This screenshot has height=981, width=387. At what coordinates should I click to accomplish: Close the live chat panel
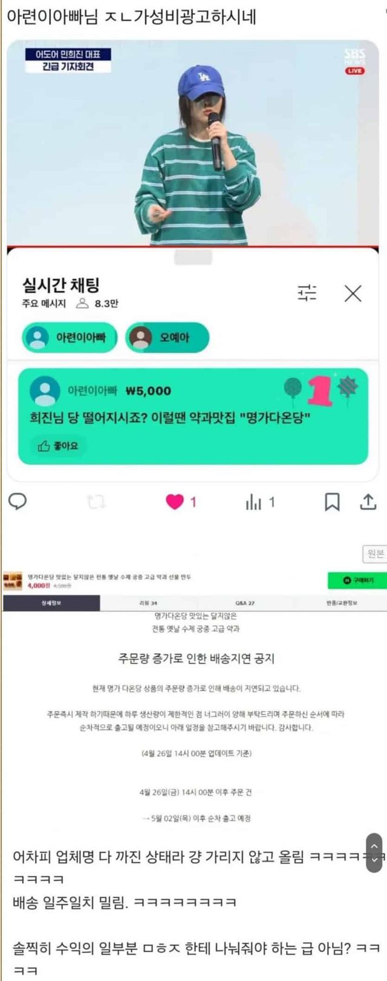pyautogui.click(x=353, y=294)
